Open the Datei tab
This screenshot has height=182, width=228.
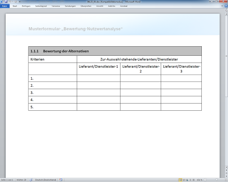[x=5, y=6]
